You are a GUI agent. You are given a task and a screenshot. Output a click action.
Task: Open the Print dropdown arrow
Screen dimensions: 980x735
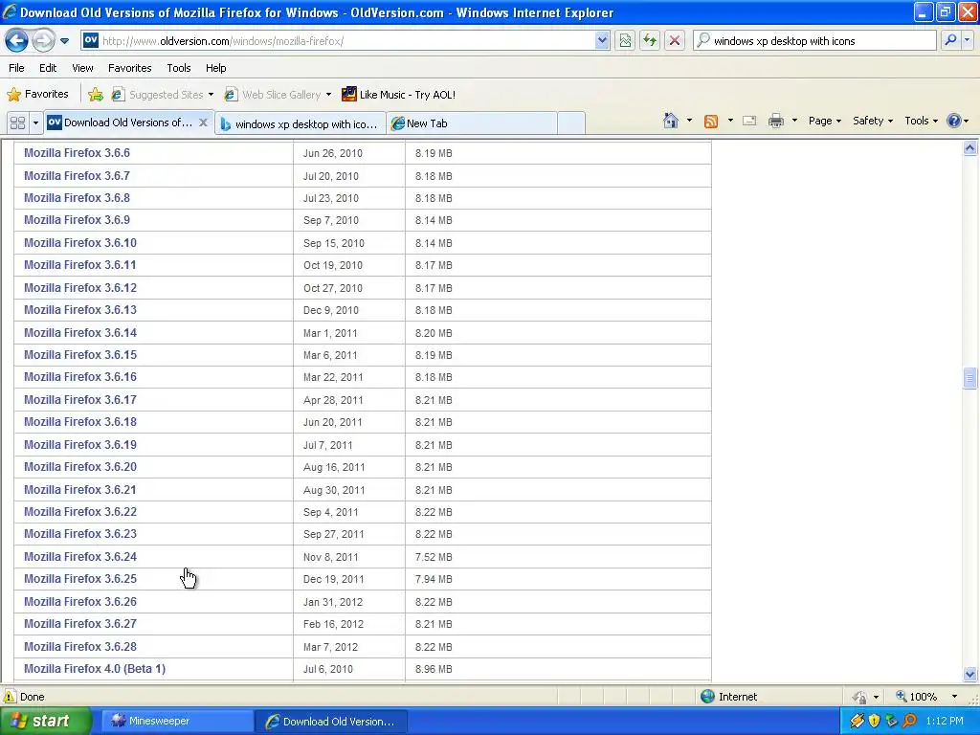794,121
